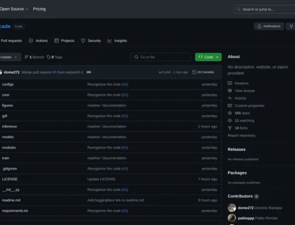View the 18 forks link
The image size is (295, 225).
[241, 128]
